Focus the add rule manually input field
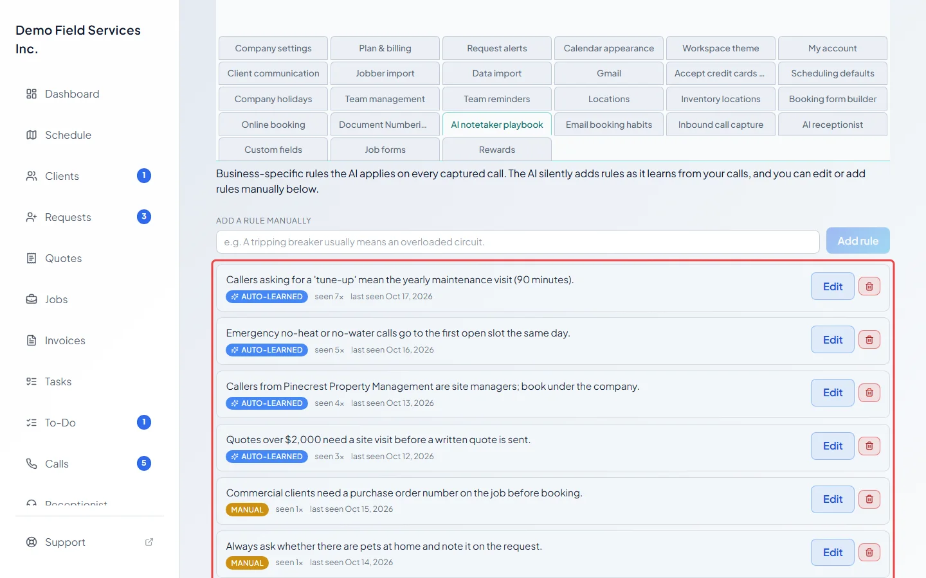926x578 pixels. [x=518, y=242]
